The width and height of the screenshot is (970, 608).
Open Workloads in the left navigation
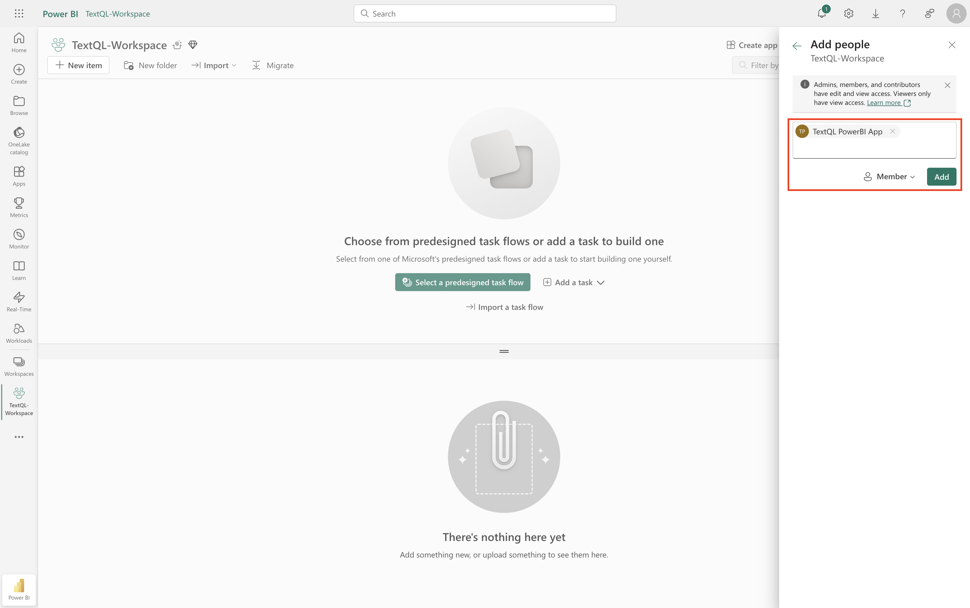click(x=19, y=333)
